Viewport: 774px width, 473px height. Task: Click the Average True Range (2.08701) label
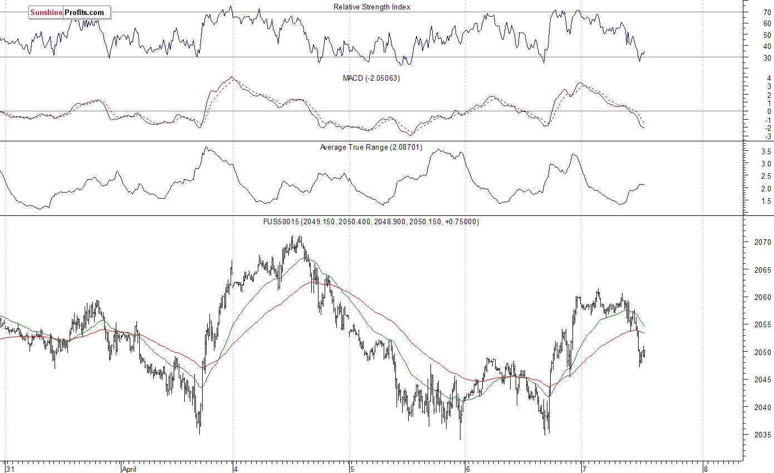pos(371,147)
